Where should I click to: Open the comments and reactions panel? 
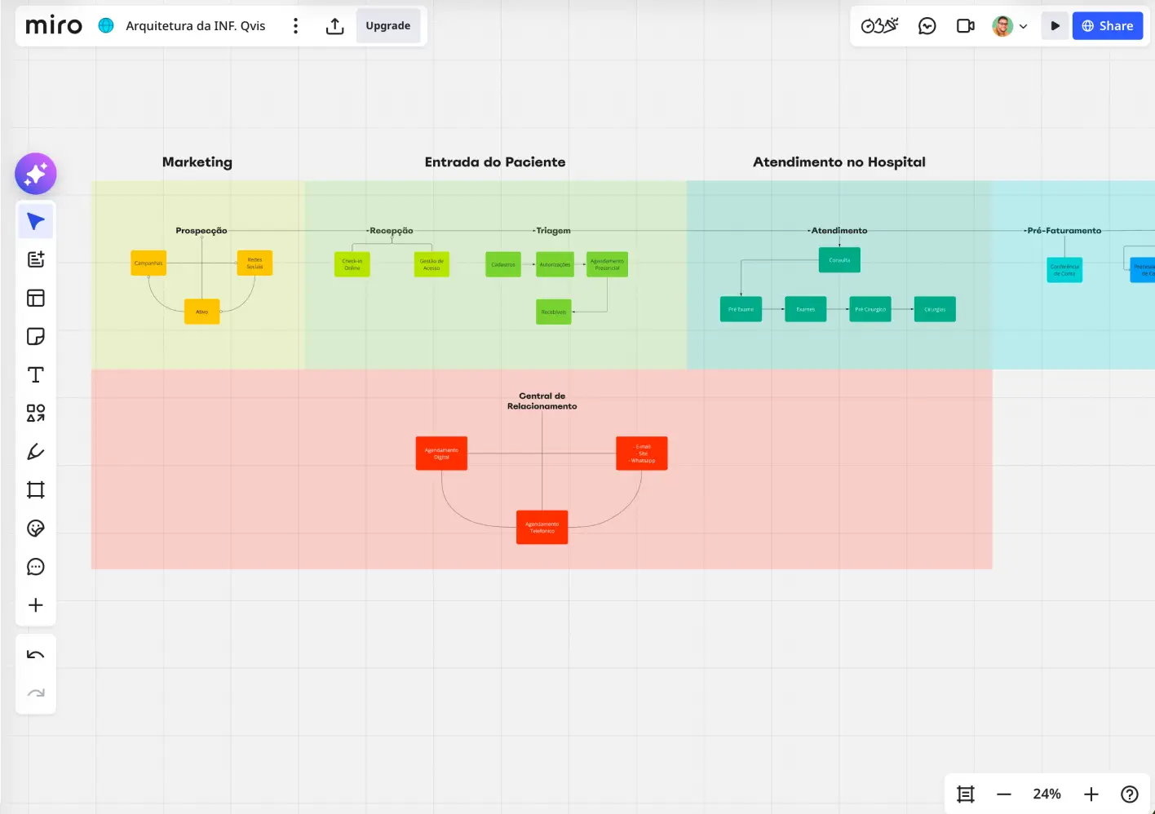click(927, 26)
